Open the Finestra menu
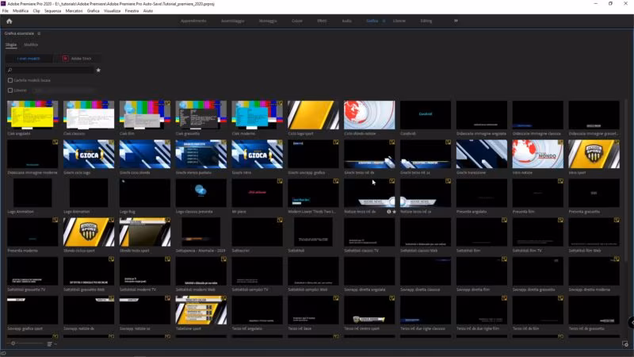This screenshot has height=357, width=634. (132, 11)
